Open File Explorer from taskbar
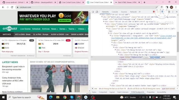 tap(58, 97)
